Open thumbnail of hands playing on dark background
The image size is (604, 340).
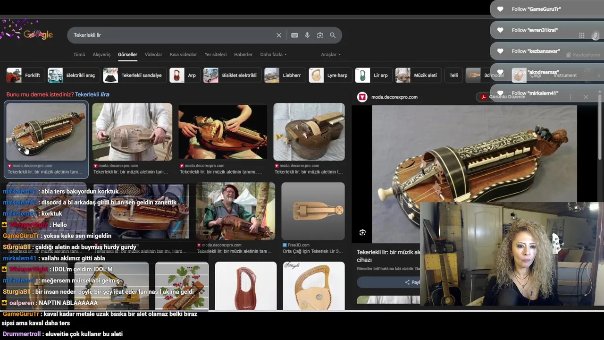[223, 132]
